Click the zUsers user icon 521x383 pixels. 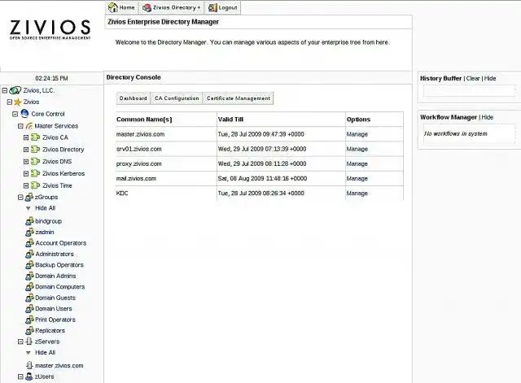(x=29, y=376)
